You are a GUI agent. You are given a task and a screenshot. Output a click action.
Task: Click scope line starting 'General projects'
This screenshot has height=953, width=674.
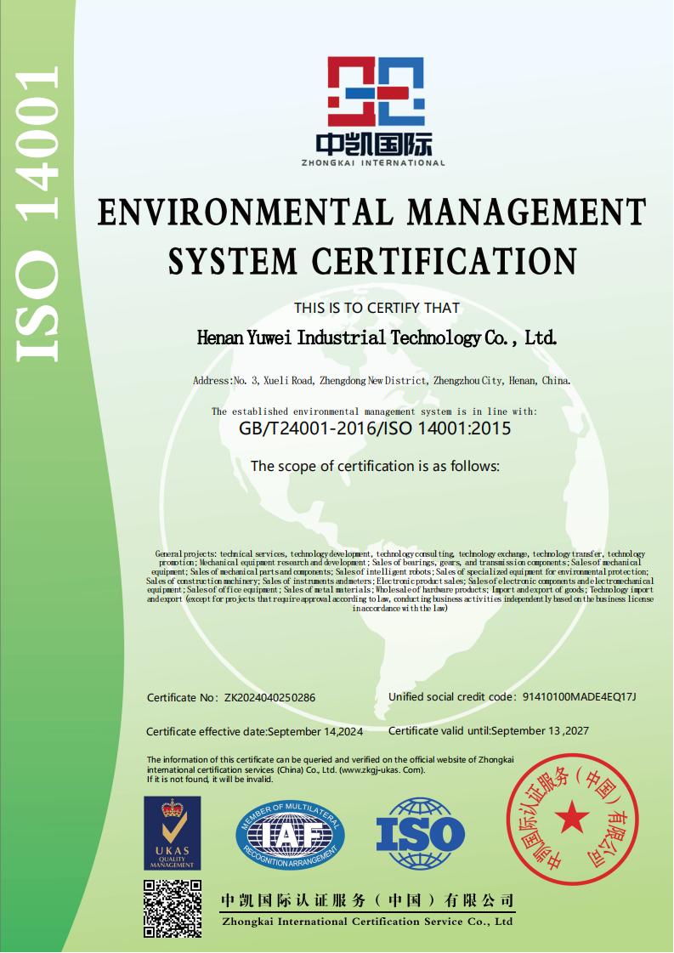(400, 553)
